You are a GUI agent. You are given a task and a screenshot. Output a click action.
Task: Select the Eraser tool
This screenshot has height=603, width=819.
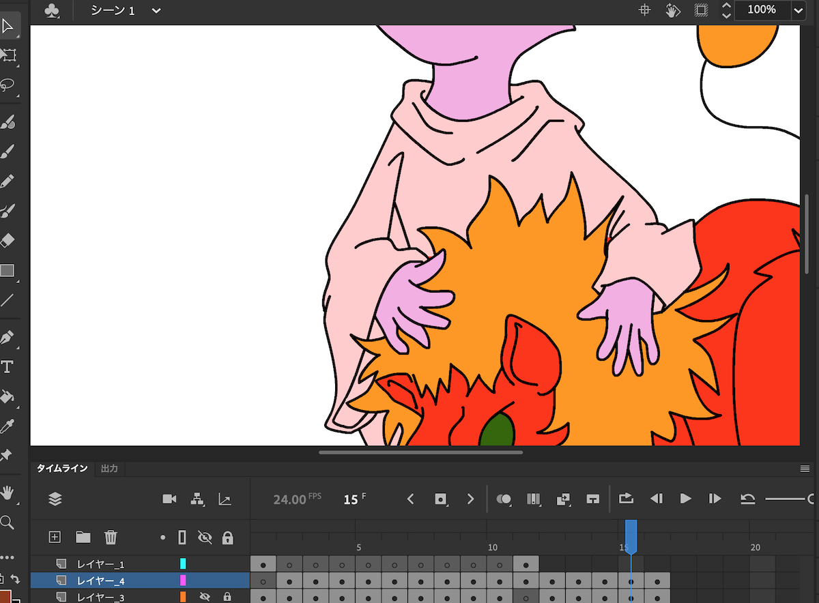point(8,240)
